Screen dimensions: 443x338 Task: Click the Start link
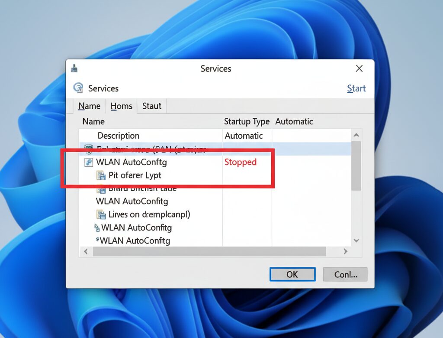click(356, 88)
